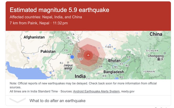Click the earthquake epicenter marker icon
The image size is (174, 108).
tap(88, 55)
